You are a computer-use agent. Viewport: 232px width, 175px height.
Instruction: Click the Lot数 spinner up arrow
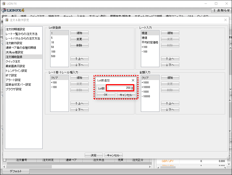pos(132,87)
